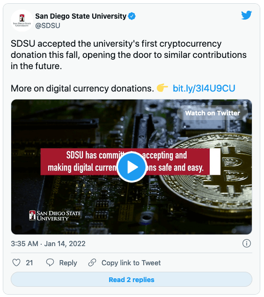This screenshot has width=264, height=297.
Task: Click the blue verified badge
Action: point(132,16)
